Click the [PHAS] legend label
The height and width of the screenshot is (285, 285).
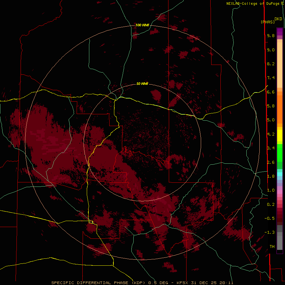[268, 22]
